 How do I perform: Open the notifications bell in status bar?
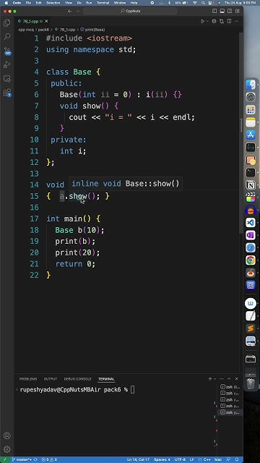pos(236,460)
